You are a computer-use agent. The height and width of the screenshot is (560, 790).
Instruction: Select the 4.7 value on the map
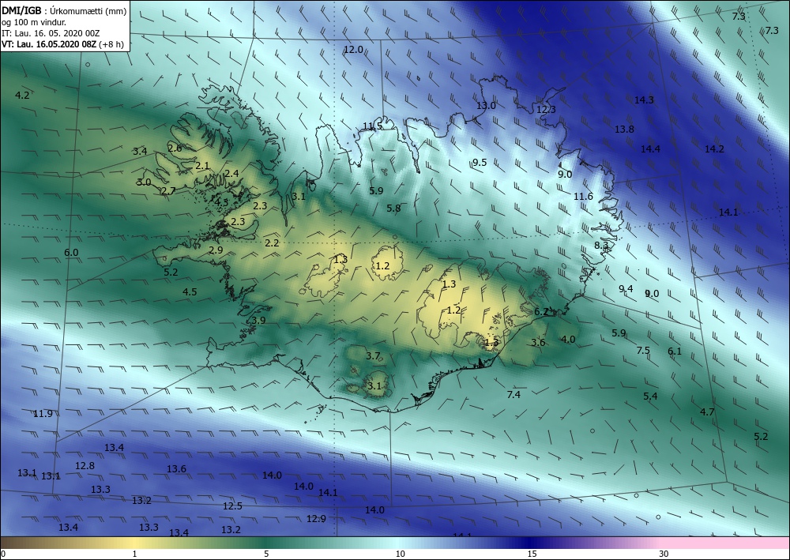point(707,412)
